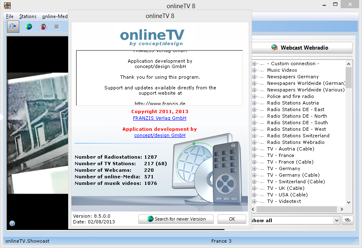
Task: Select TV - Austria (Cable) entry
Action: tap(291, 149)
